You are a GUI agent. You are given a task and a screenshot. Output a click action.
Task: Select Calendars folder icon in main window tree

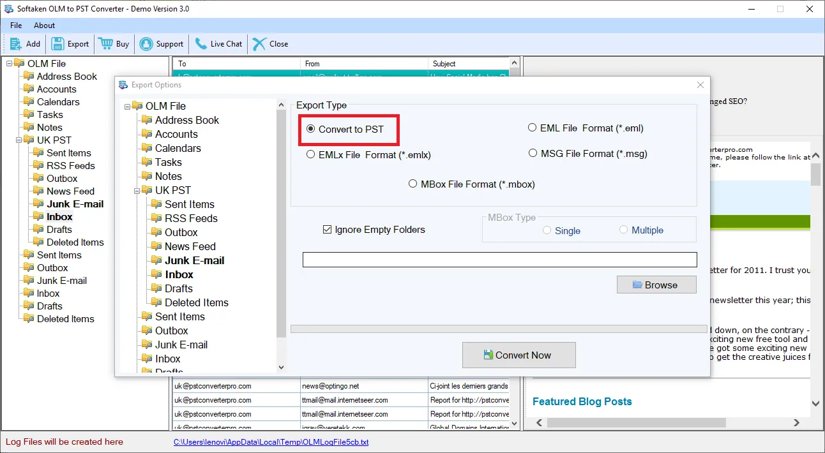(29, 102)
